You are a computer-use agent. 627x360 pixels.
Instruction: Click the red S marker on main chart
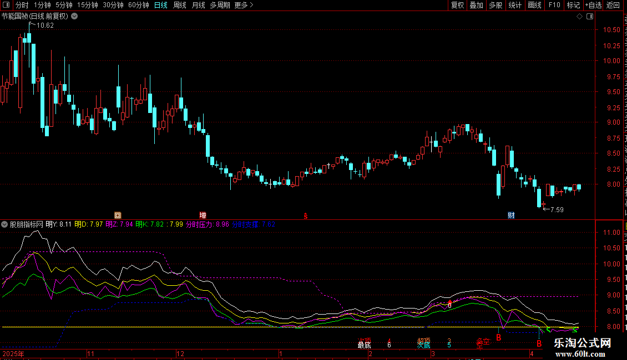point(306,216)
